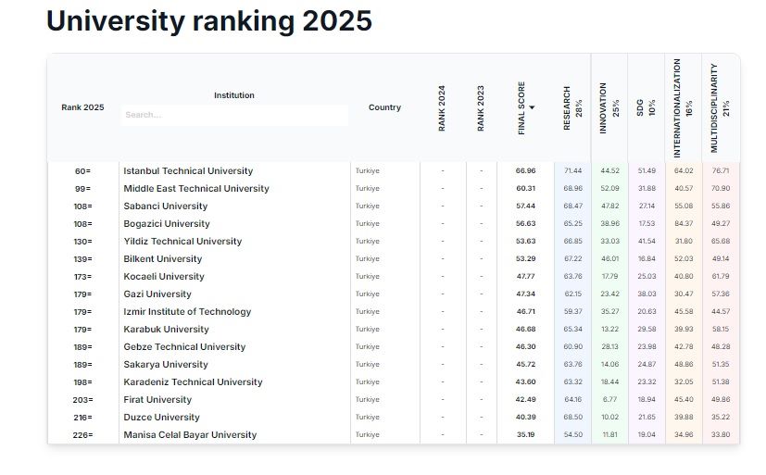Open the Bogazici University entry
The width and height of the screenshot is (766, 475).
tap(167, 224)
